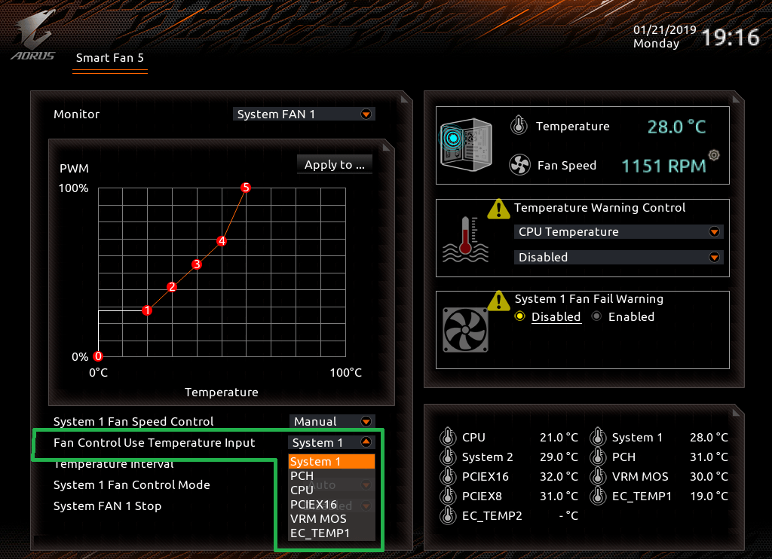Click the EC_TEMP1 19.0 °C sensor value
The image size is (772, 559).
(709, 496)
